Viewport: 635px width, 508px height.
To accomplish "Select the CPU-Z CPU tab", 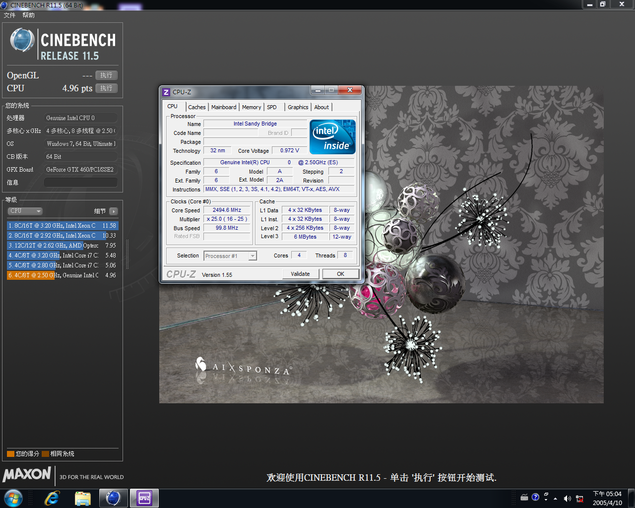I will [173, 106].
